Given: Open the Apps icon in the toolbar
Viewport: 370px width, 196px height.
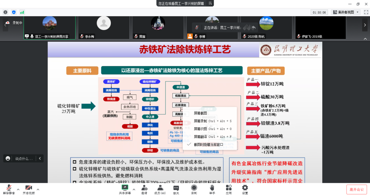Looking at the screenshot, I should [229, 188].
